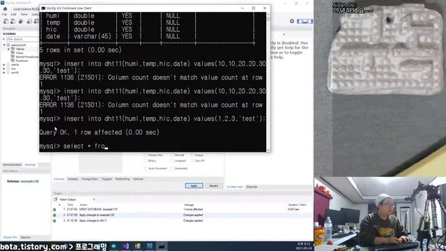
Task: Switch to the Context Help tab
Action: tap(235, 187)
